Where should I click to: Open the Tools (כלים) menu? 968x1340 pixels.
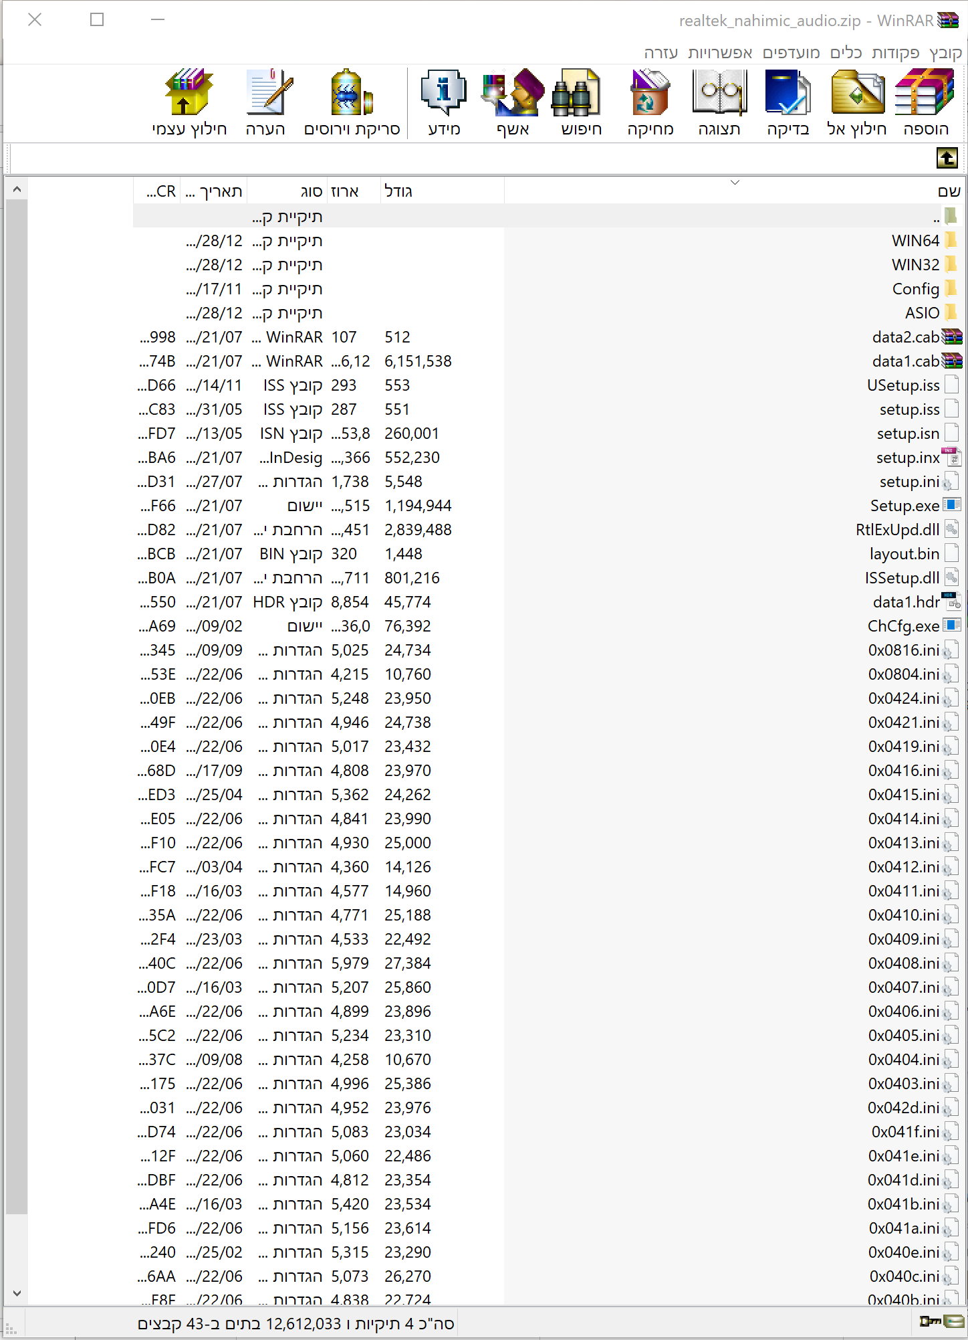pyautogui.click(x=846, y=53)
